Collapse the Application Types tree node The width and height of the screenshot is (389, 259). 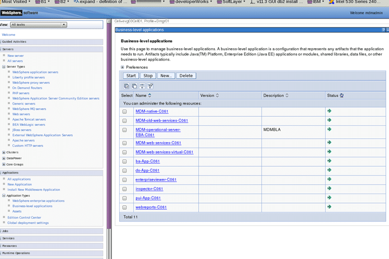pyautogui.click(x=4, y=196)
